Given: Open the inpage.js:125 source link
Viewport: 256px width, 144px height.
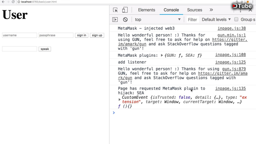Looking at the screenshot, I should tap(230, 62).
